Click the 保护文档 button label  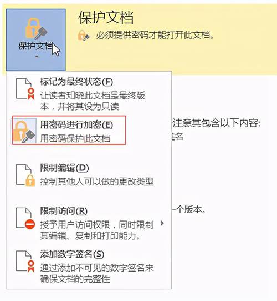click(35, 46)
